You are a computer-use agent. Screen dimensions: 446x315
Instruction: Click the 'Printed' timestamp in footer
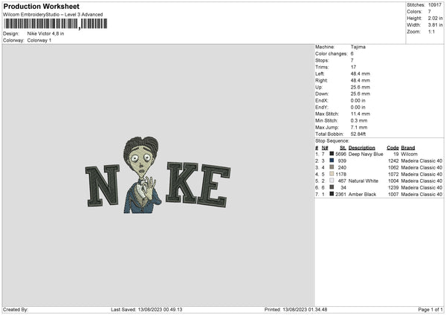296,310
